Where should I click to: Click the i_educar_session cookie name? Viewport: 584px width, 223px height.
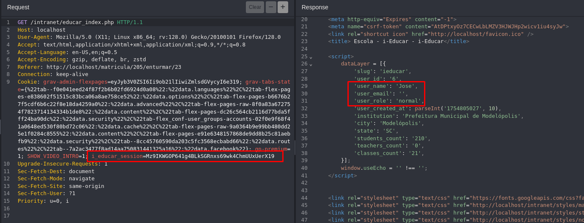pos(117,156)
